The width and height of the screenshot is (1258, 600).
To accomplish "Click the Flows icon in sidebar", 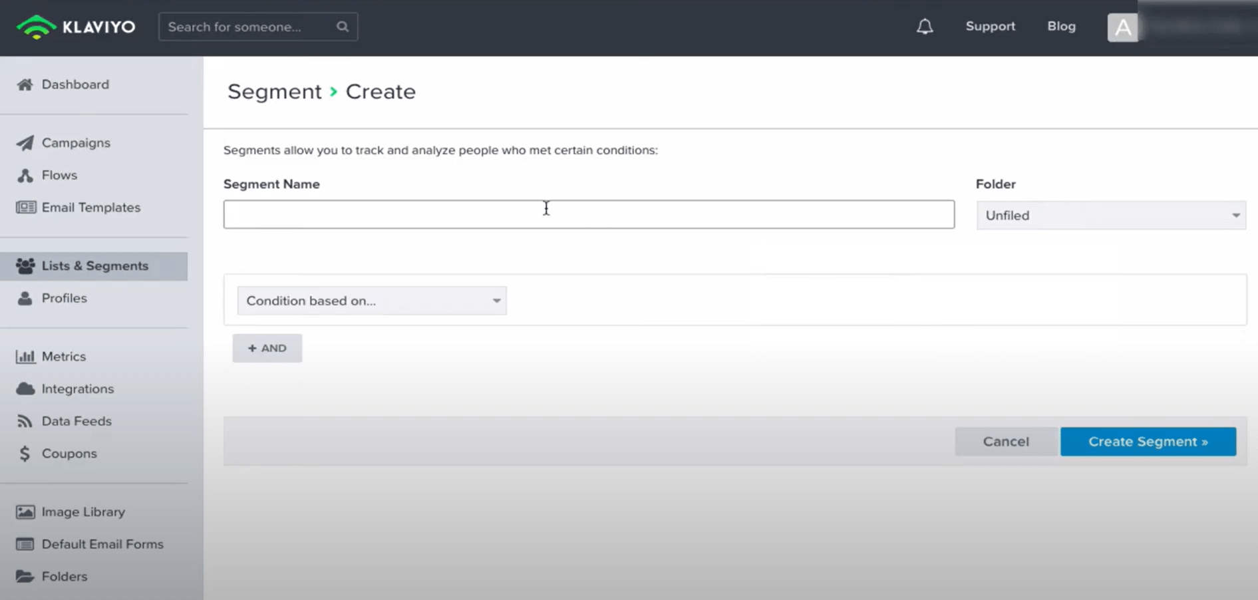I will pyautogui.click(x=25, y=175).
